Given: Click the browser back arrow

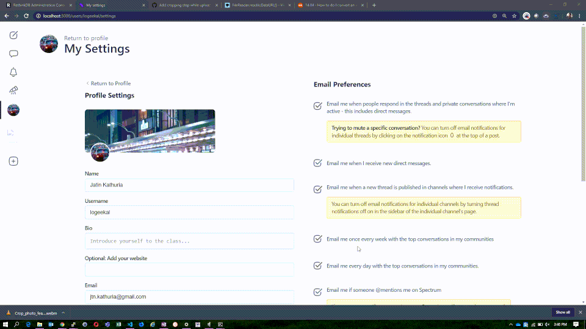Looking at the screenshot, I should click(x=7, y=16).
